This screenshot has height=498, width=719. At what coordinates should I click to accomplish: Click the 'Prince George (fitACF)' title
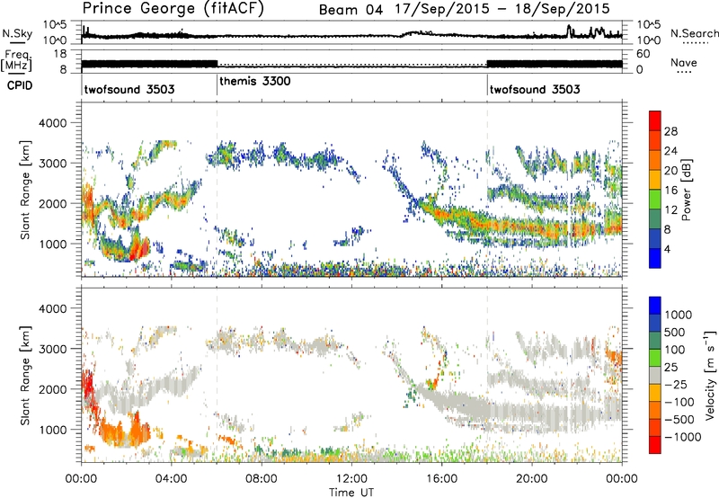click(173, 9)
